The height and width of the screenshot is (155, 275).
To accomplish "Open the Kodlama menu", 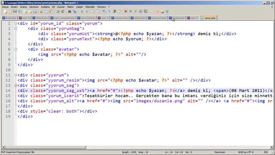I will coord(45,7).
